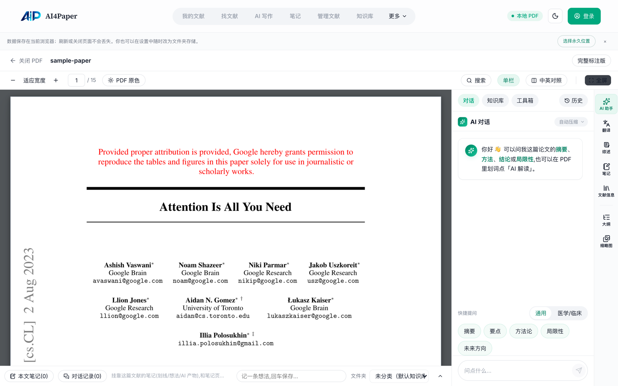
Task: Select the 医学/临床 quick-prompt mode
Action: point(569,313)
